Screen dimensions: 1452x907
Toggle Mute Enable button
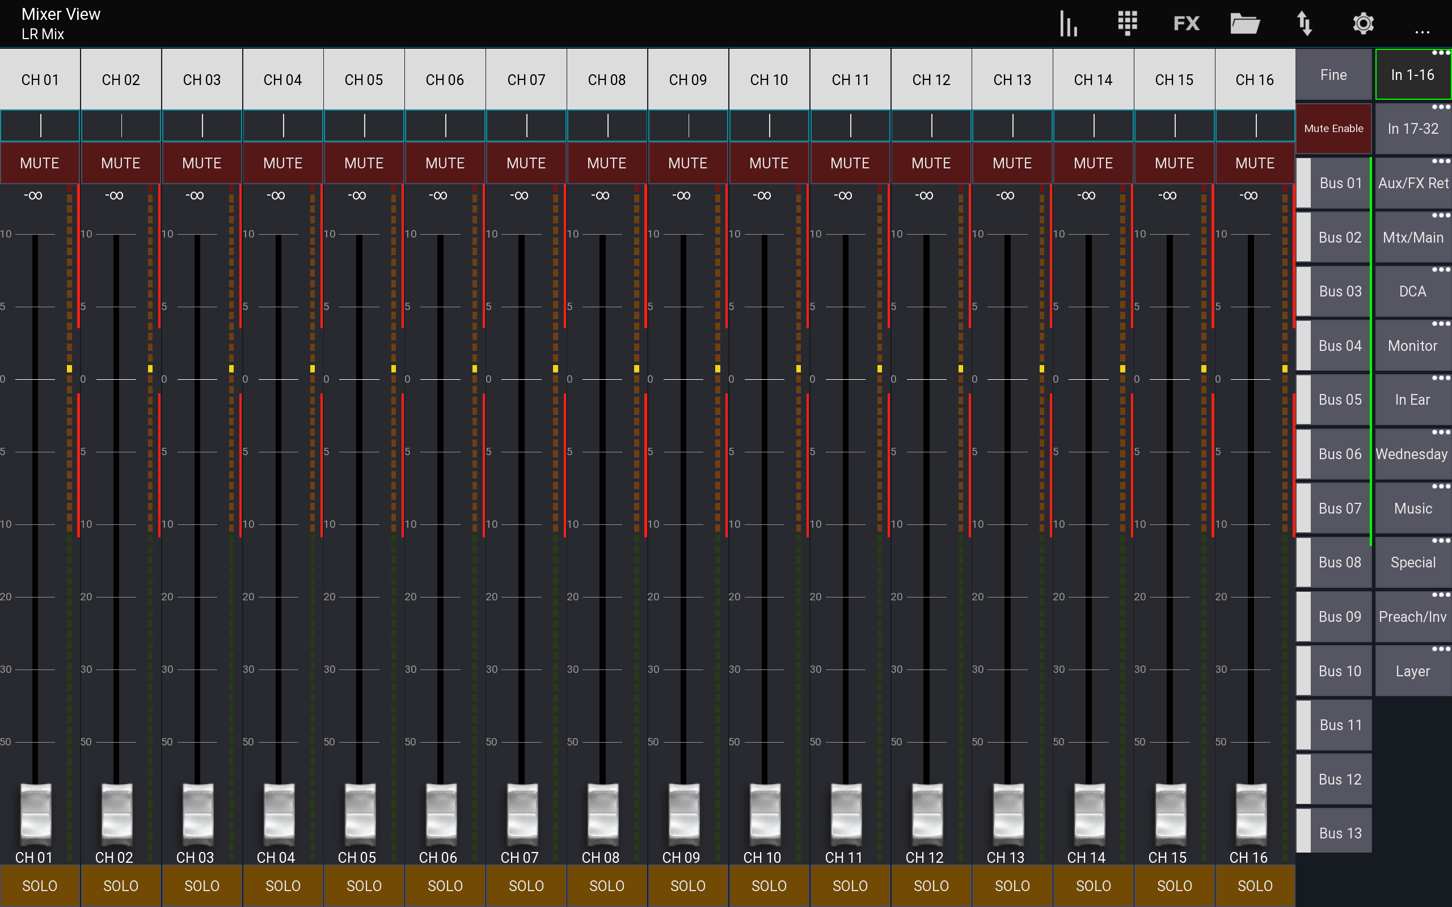point(1333,128)
